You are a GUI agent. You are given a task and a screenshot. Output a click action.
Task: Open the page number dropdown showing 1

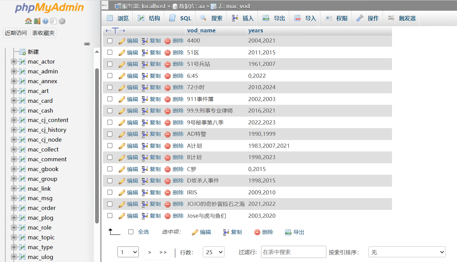[128, 252]
